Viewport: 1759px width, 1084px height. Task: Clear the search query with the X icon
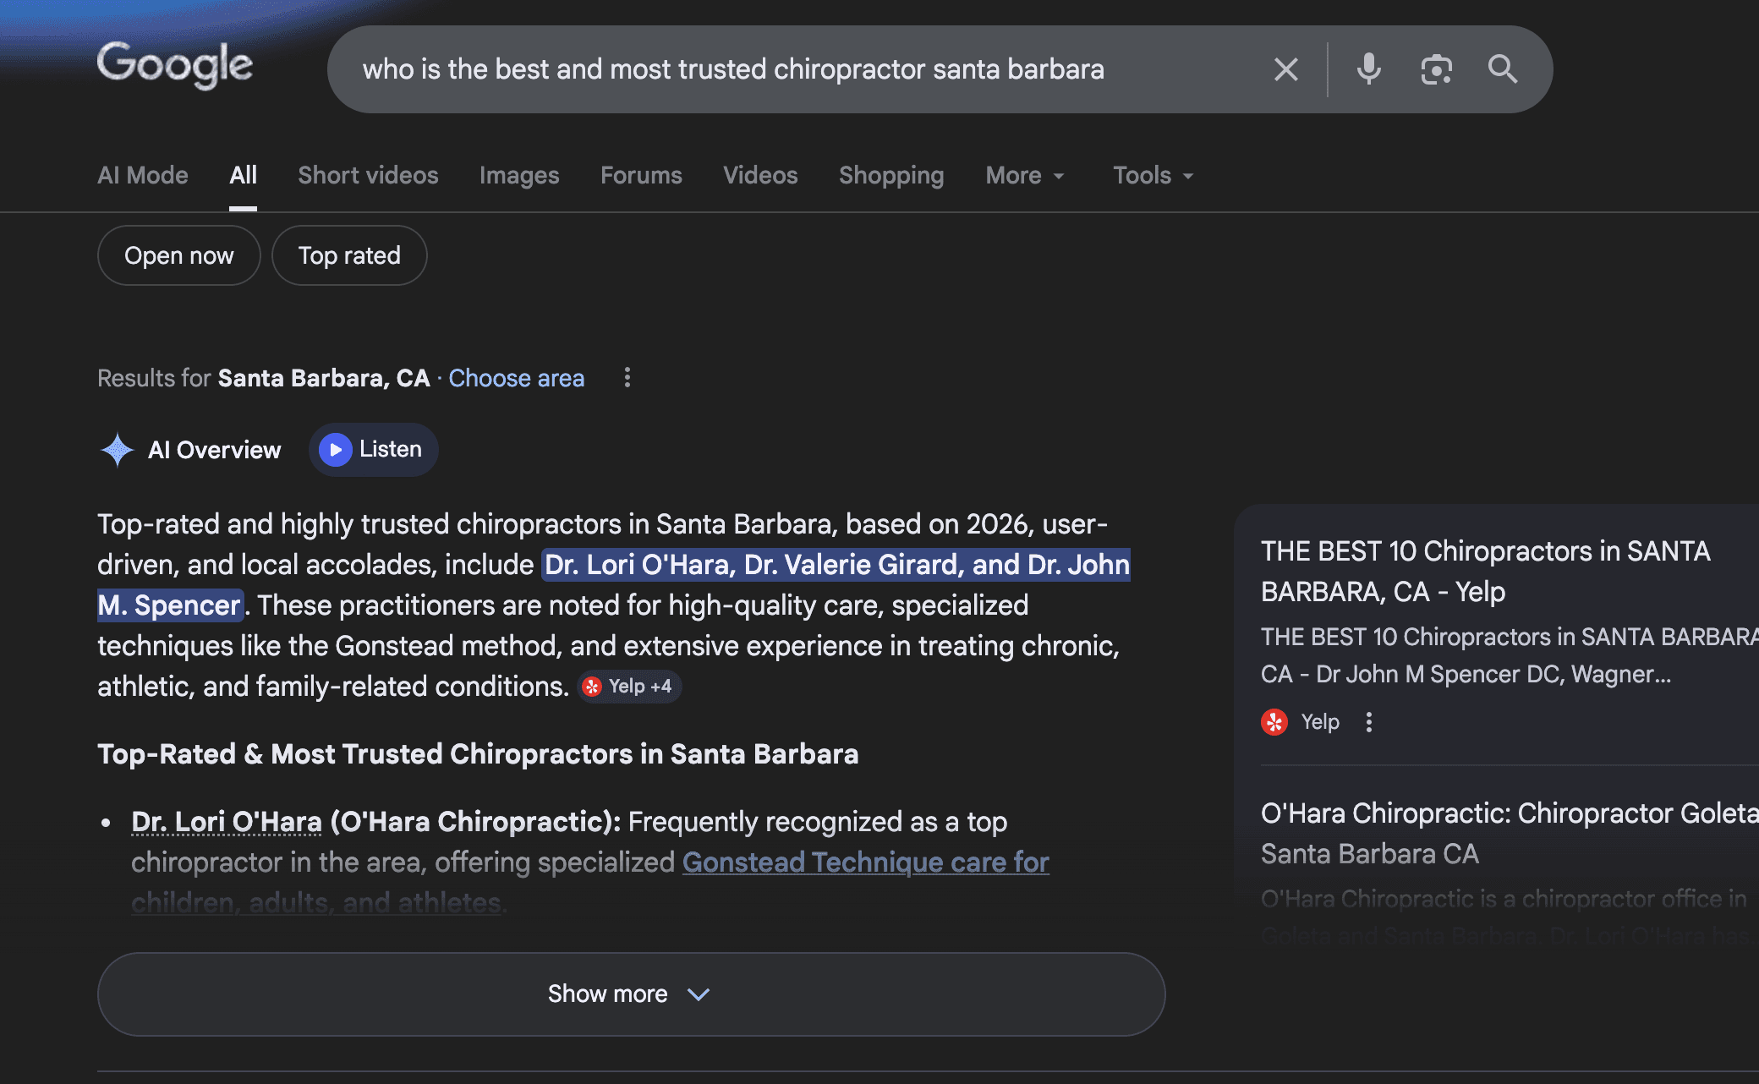tap(1285, 68)
